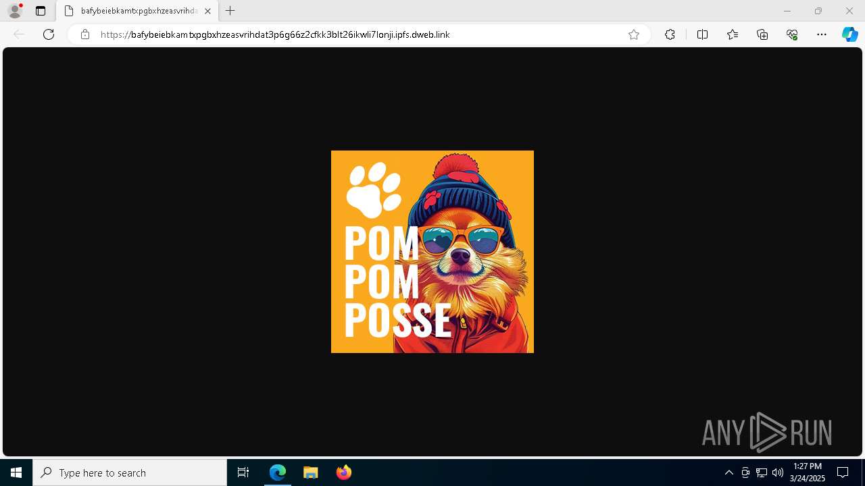Open a new tab with plus button

[230, 11]
